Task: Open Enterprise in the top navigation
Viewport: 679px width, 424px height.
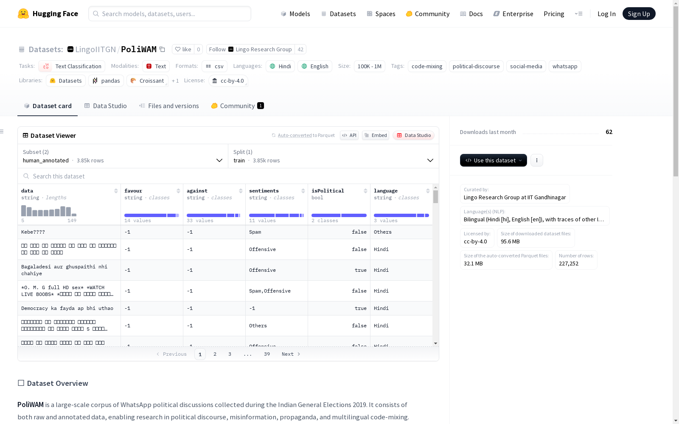Action: [x=513, y=14]
